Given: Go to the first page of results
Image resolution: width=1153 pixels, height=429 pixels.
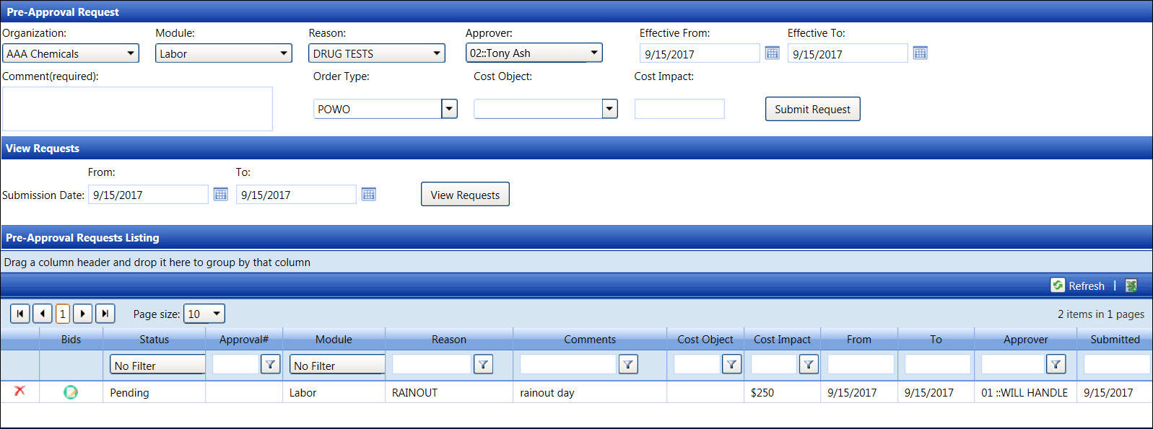Looking at the screenshot, I should click(20, 314).
